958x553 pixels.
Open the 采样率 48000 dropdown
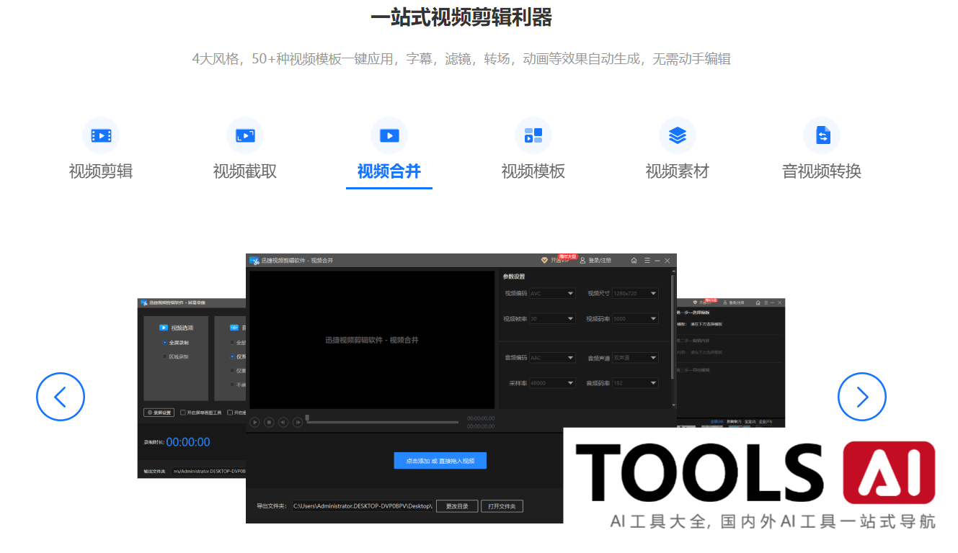click(552, 382)
